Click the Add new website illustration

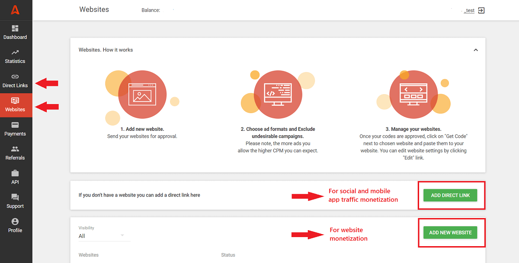[x=142, y=94]
